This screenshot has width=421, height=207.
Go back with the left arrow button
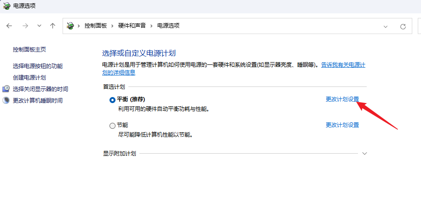point(9,26)
